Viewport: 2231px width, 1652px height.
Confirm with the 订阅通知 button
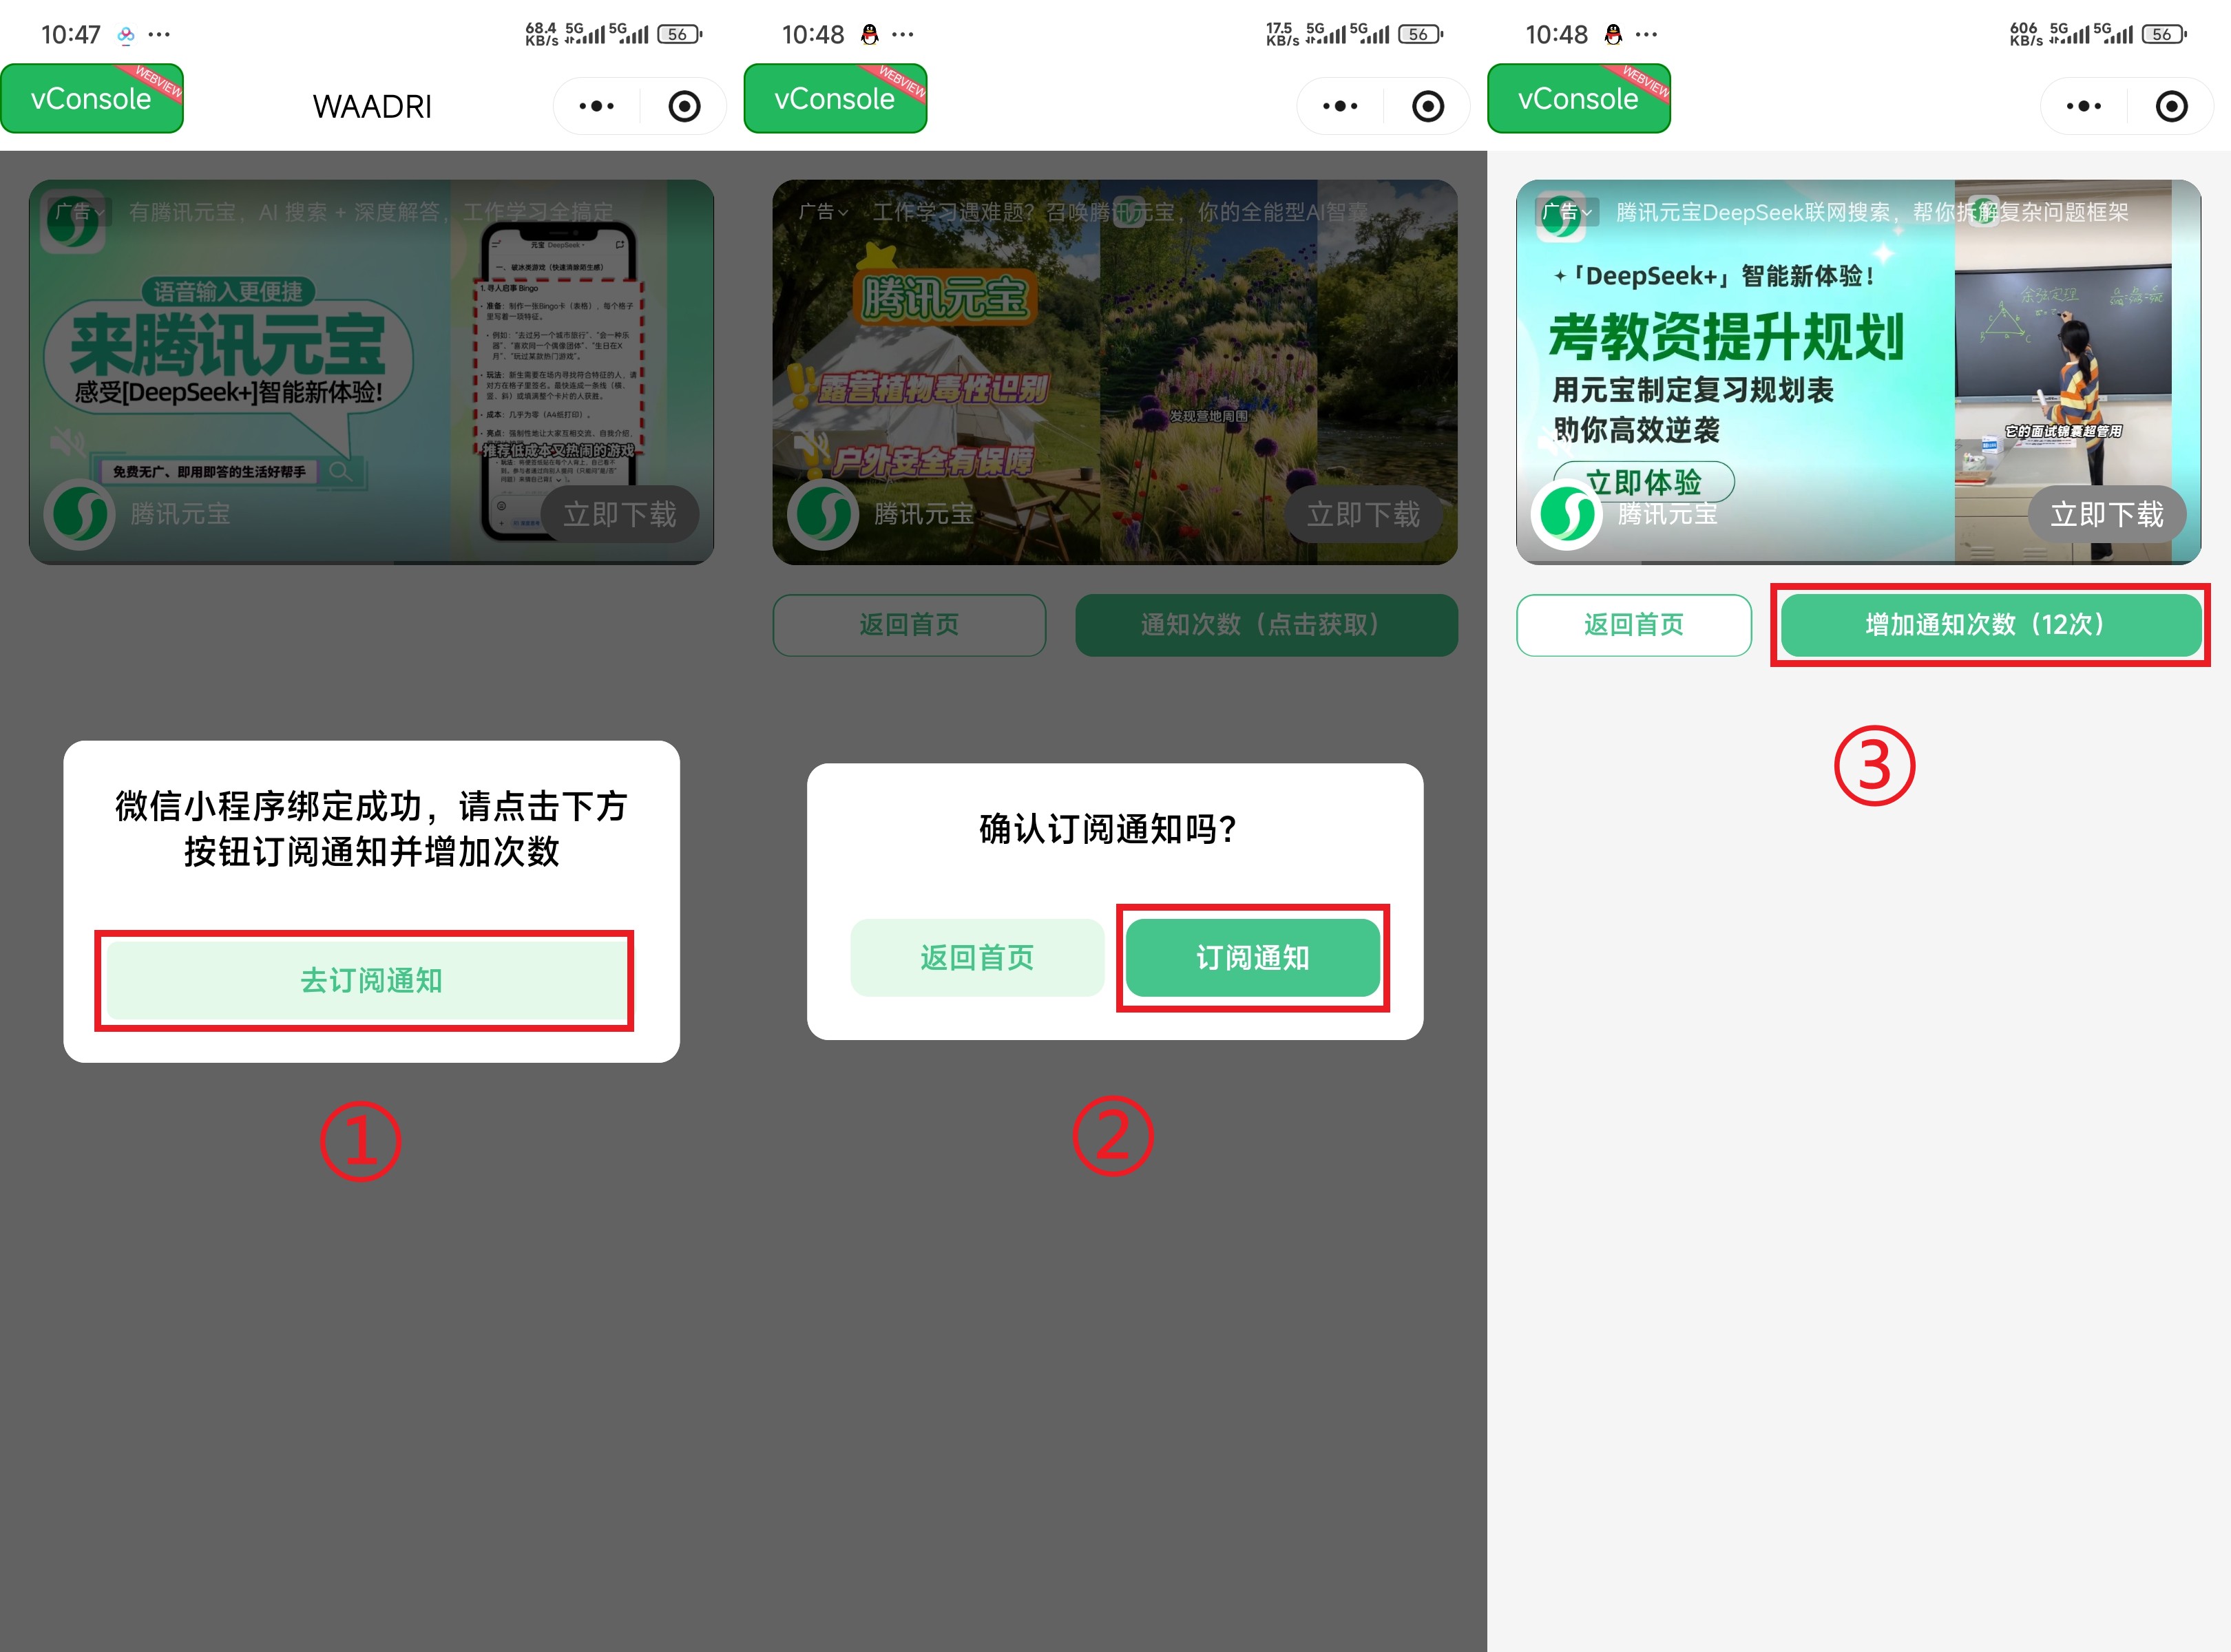1253,957
